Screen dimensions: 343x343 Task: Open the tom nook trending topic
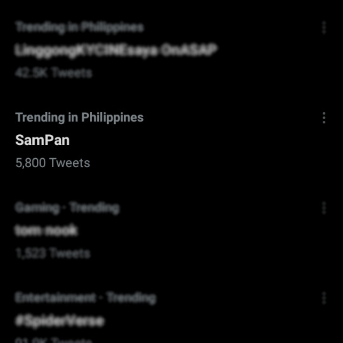click(46, 230)
